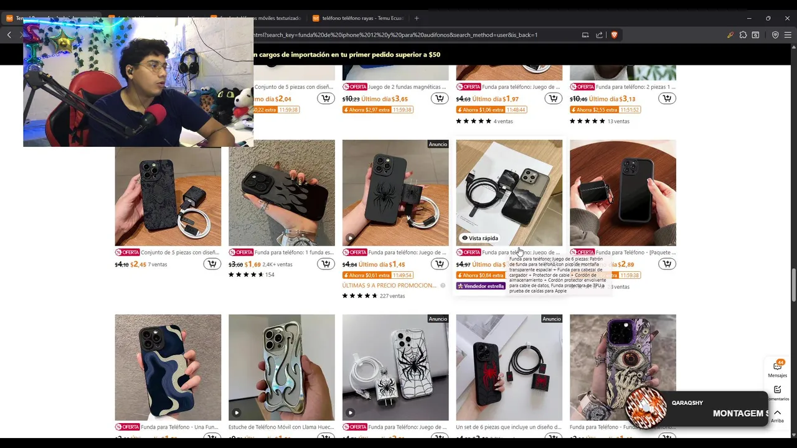Viewport: 797px width, 448px height.
Task: Open the Brave hamburger main menu
Action: (788, 35)
